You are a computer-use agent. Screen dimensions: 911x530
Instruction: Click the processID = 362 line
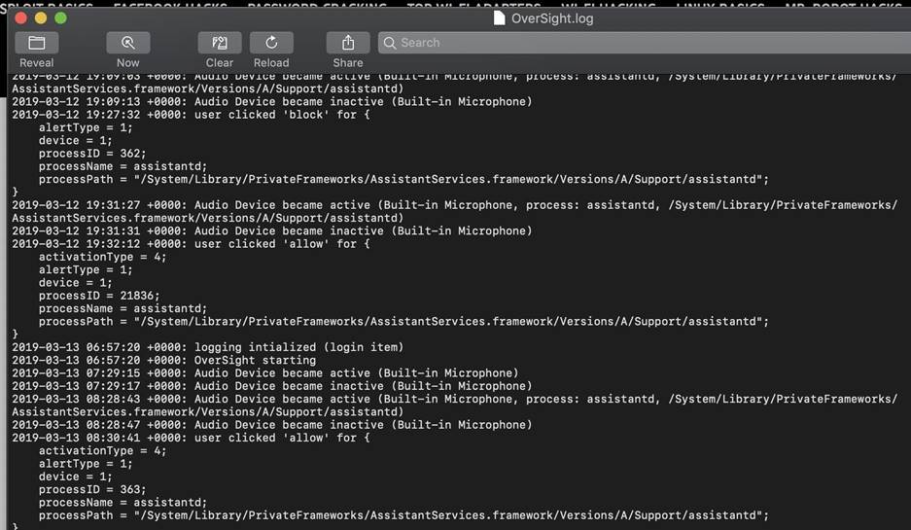click(x=92, y=154)
